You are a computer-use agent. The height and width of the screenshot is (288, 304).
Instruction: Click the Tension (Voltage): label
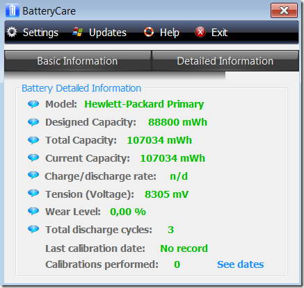[90, 194]
